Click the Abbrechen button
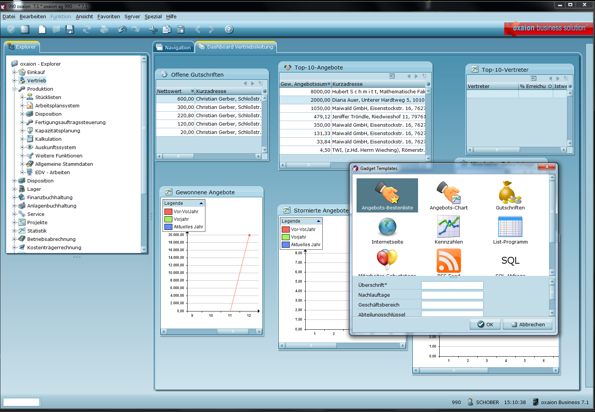Image resolution: width=595 pixels, height=412 pixels. (x=527, y=324)
